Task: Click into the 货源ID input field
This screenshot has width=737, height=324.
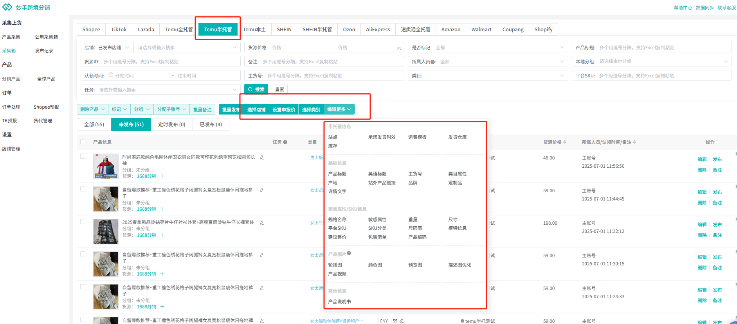Action: (x=160, y=62)
